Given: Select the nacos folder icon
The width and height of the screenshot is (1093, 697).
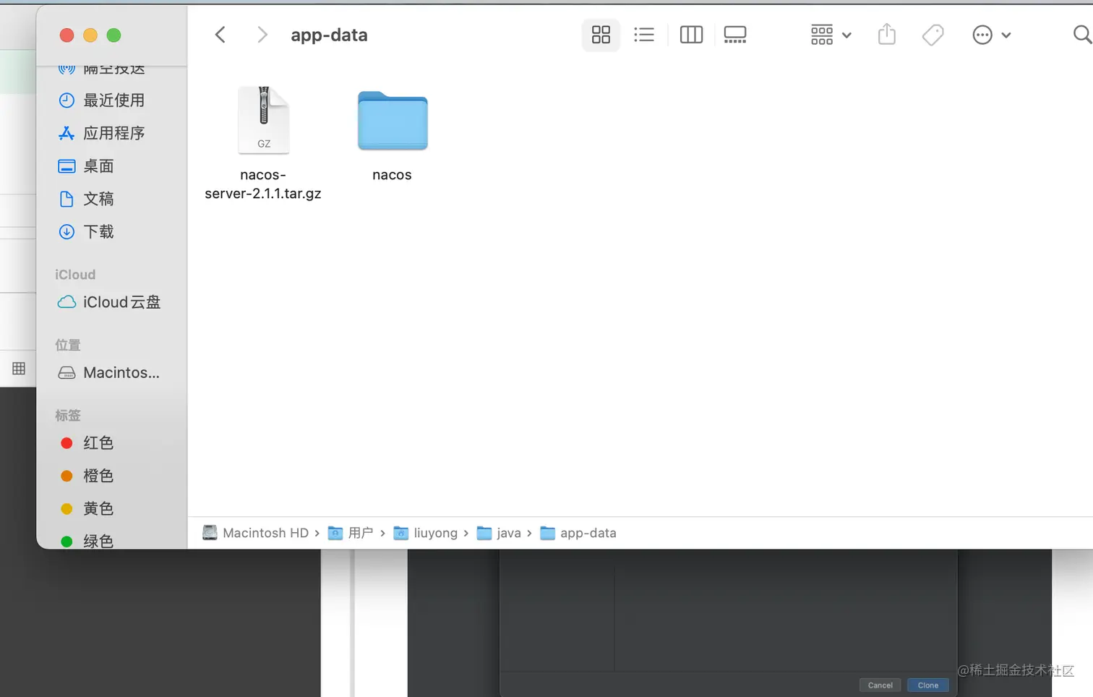Looking at the screenshot, I should 393,121.
